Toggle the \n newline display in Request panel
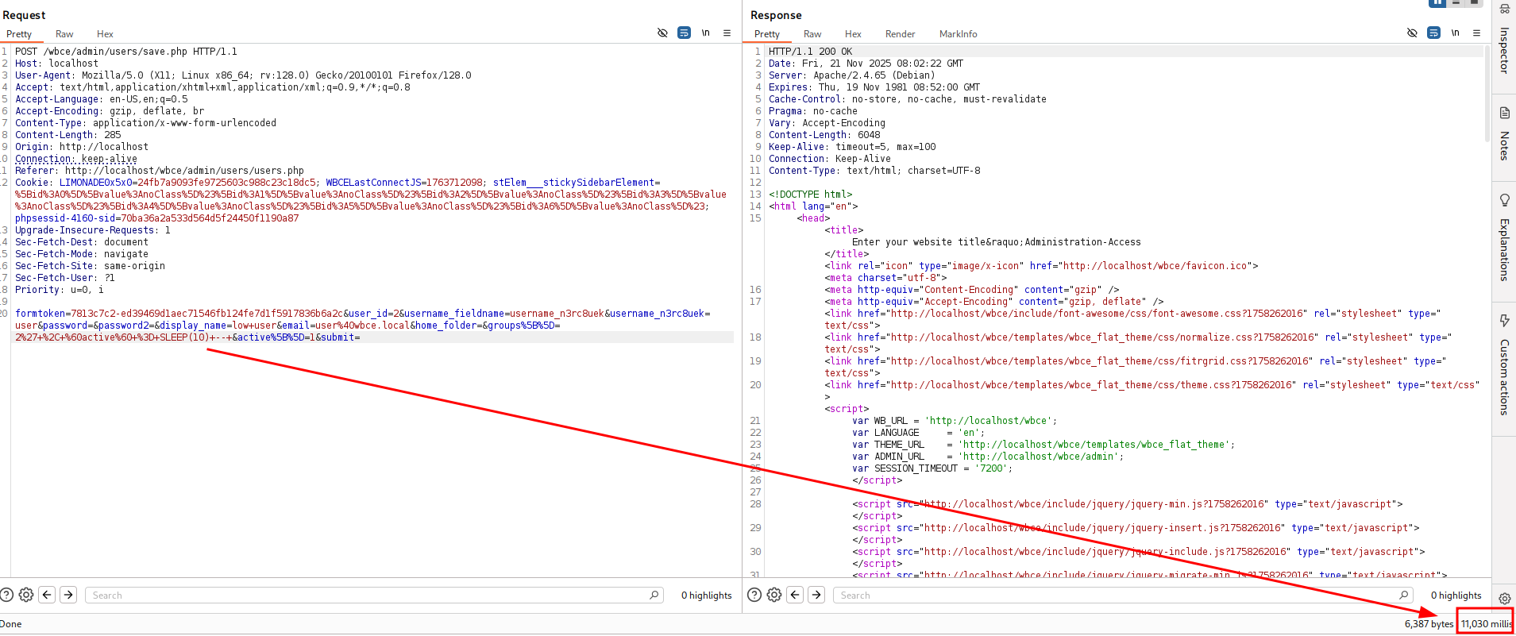The image size is (1516, 636). click(705, 33)
